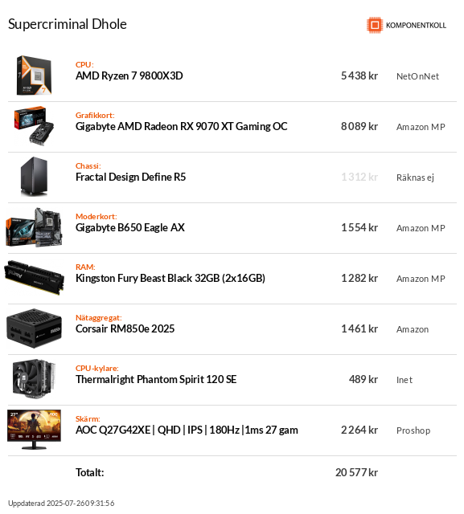The height and width of the screenshot is (514, 464).
Task: Click the Inet retailer link for the cooler
Action: pyautogui.click(x=404, y=380)
